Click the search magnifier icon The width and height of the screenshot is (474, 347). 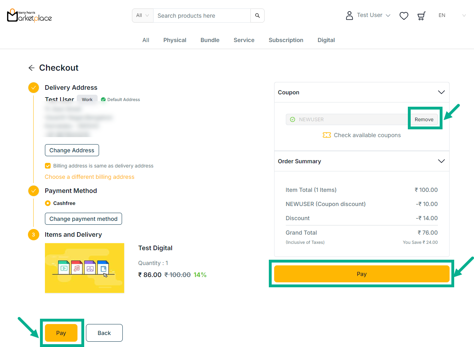[257, 16]
